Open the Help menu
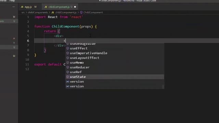This screenshot has height=123, width=219. click(x=12, y=1)
